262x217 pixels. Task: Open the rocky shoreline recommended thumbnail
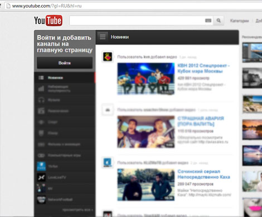pos(252,104)
